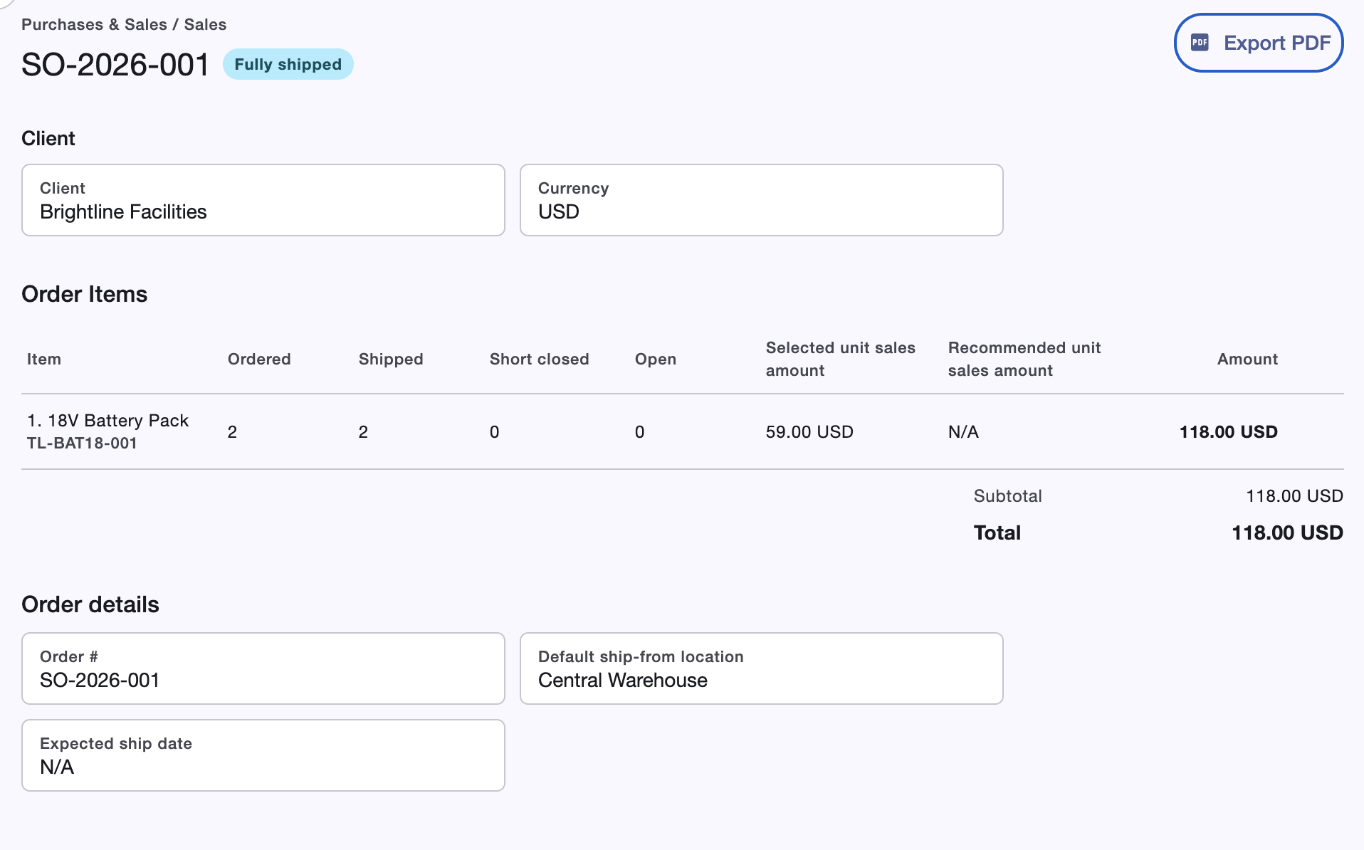Click the Shipped column header
This screenshot has width=1364, height=850.
[391, 360]
